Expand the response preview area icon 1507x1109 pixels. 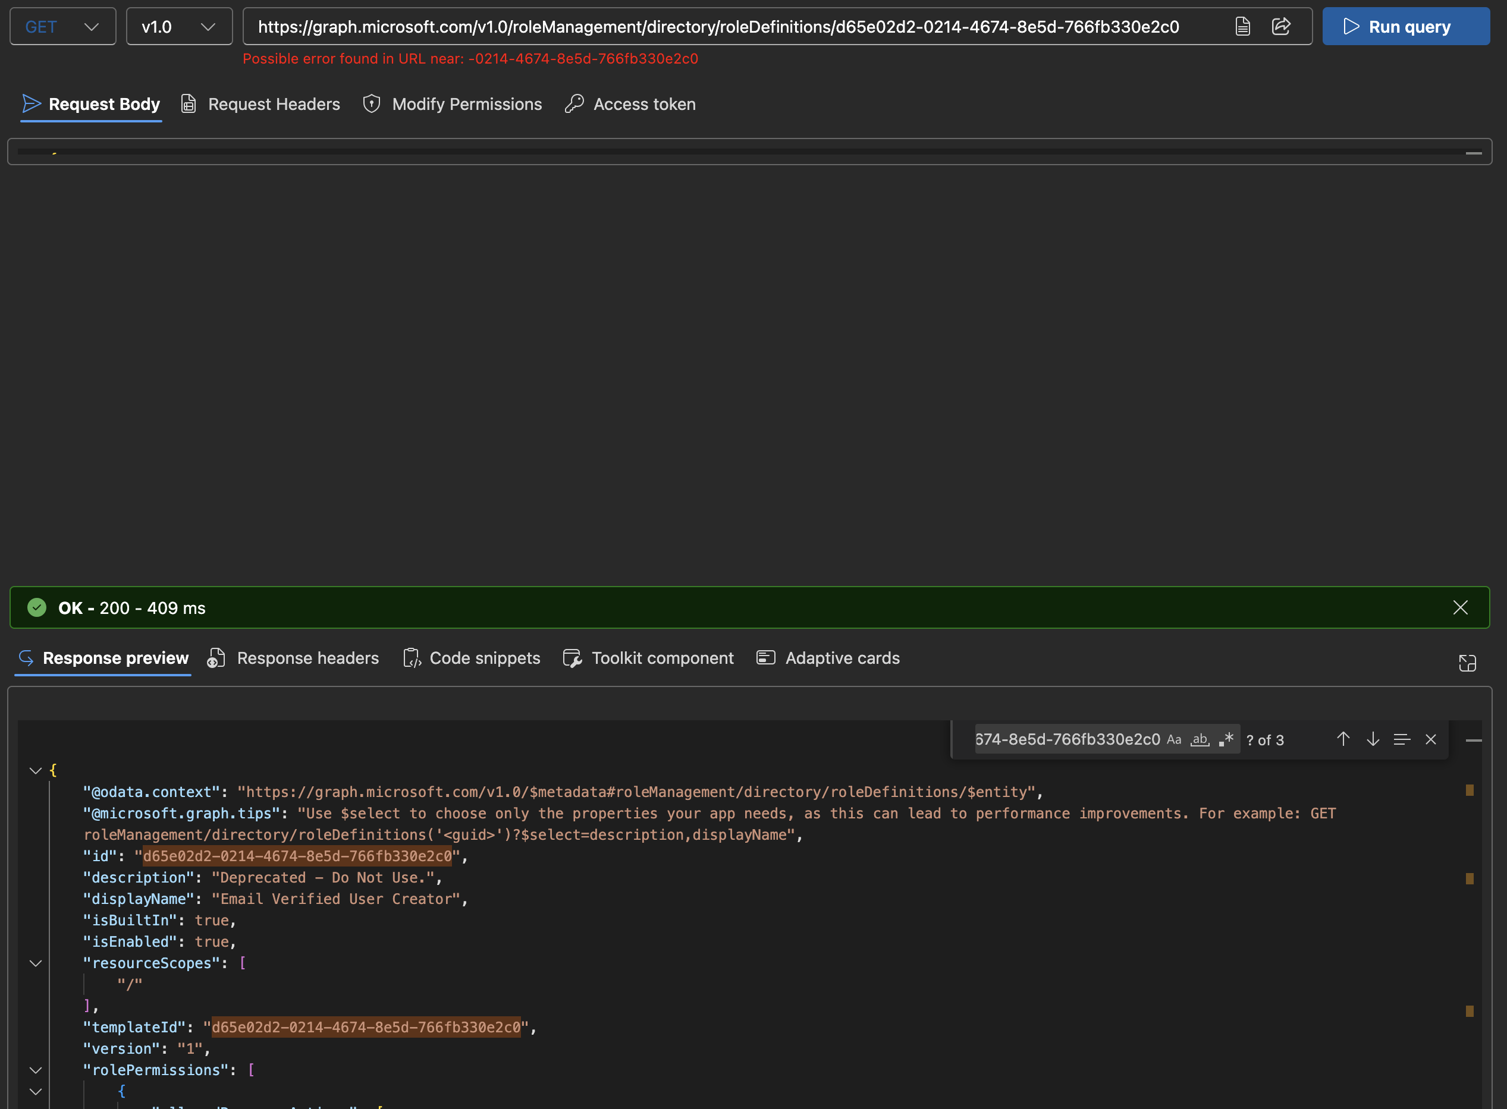point(1467,663)
